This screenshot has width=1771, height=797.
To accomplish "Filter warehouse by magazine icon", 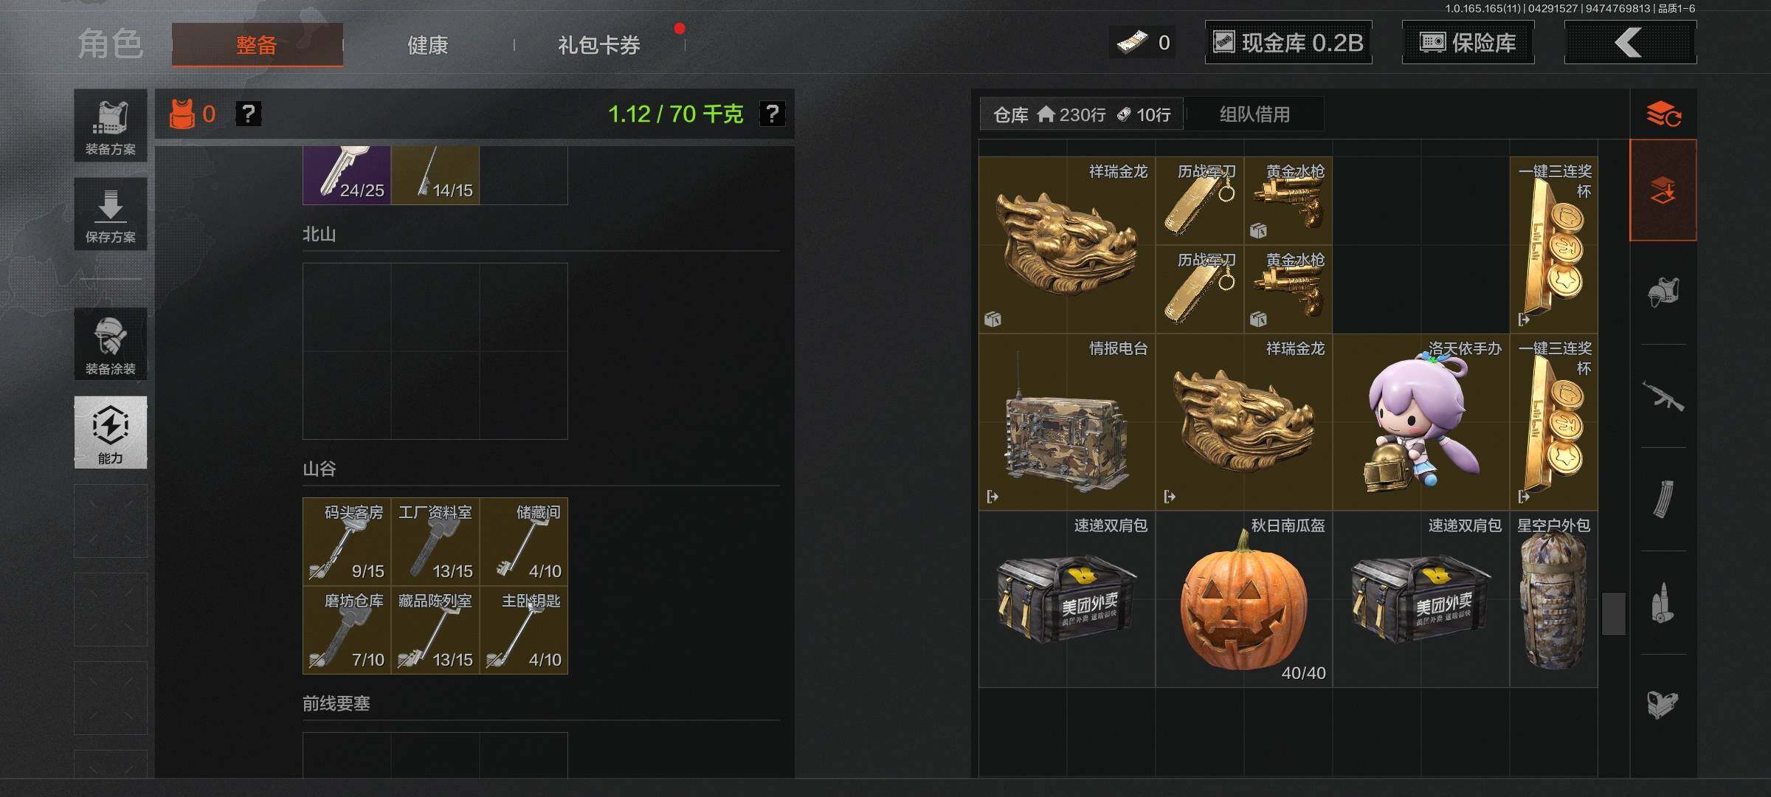I will [x=1663, y=500].
